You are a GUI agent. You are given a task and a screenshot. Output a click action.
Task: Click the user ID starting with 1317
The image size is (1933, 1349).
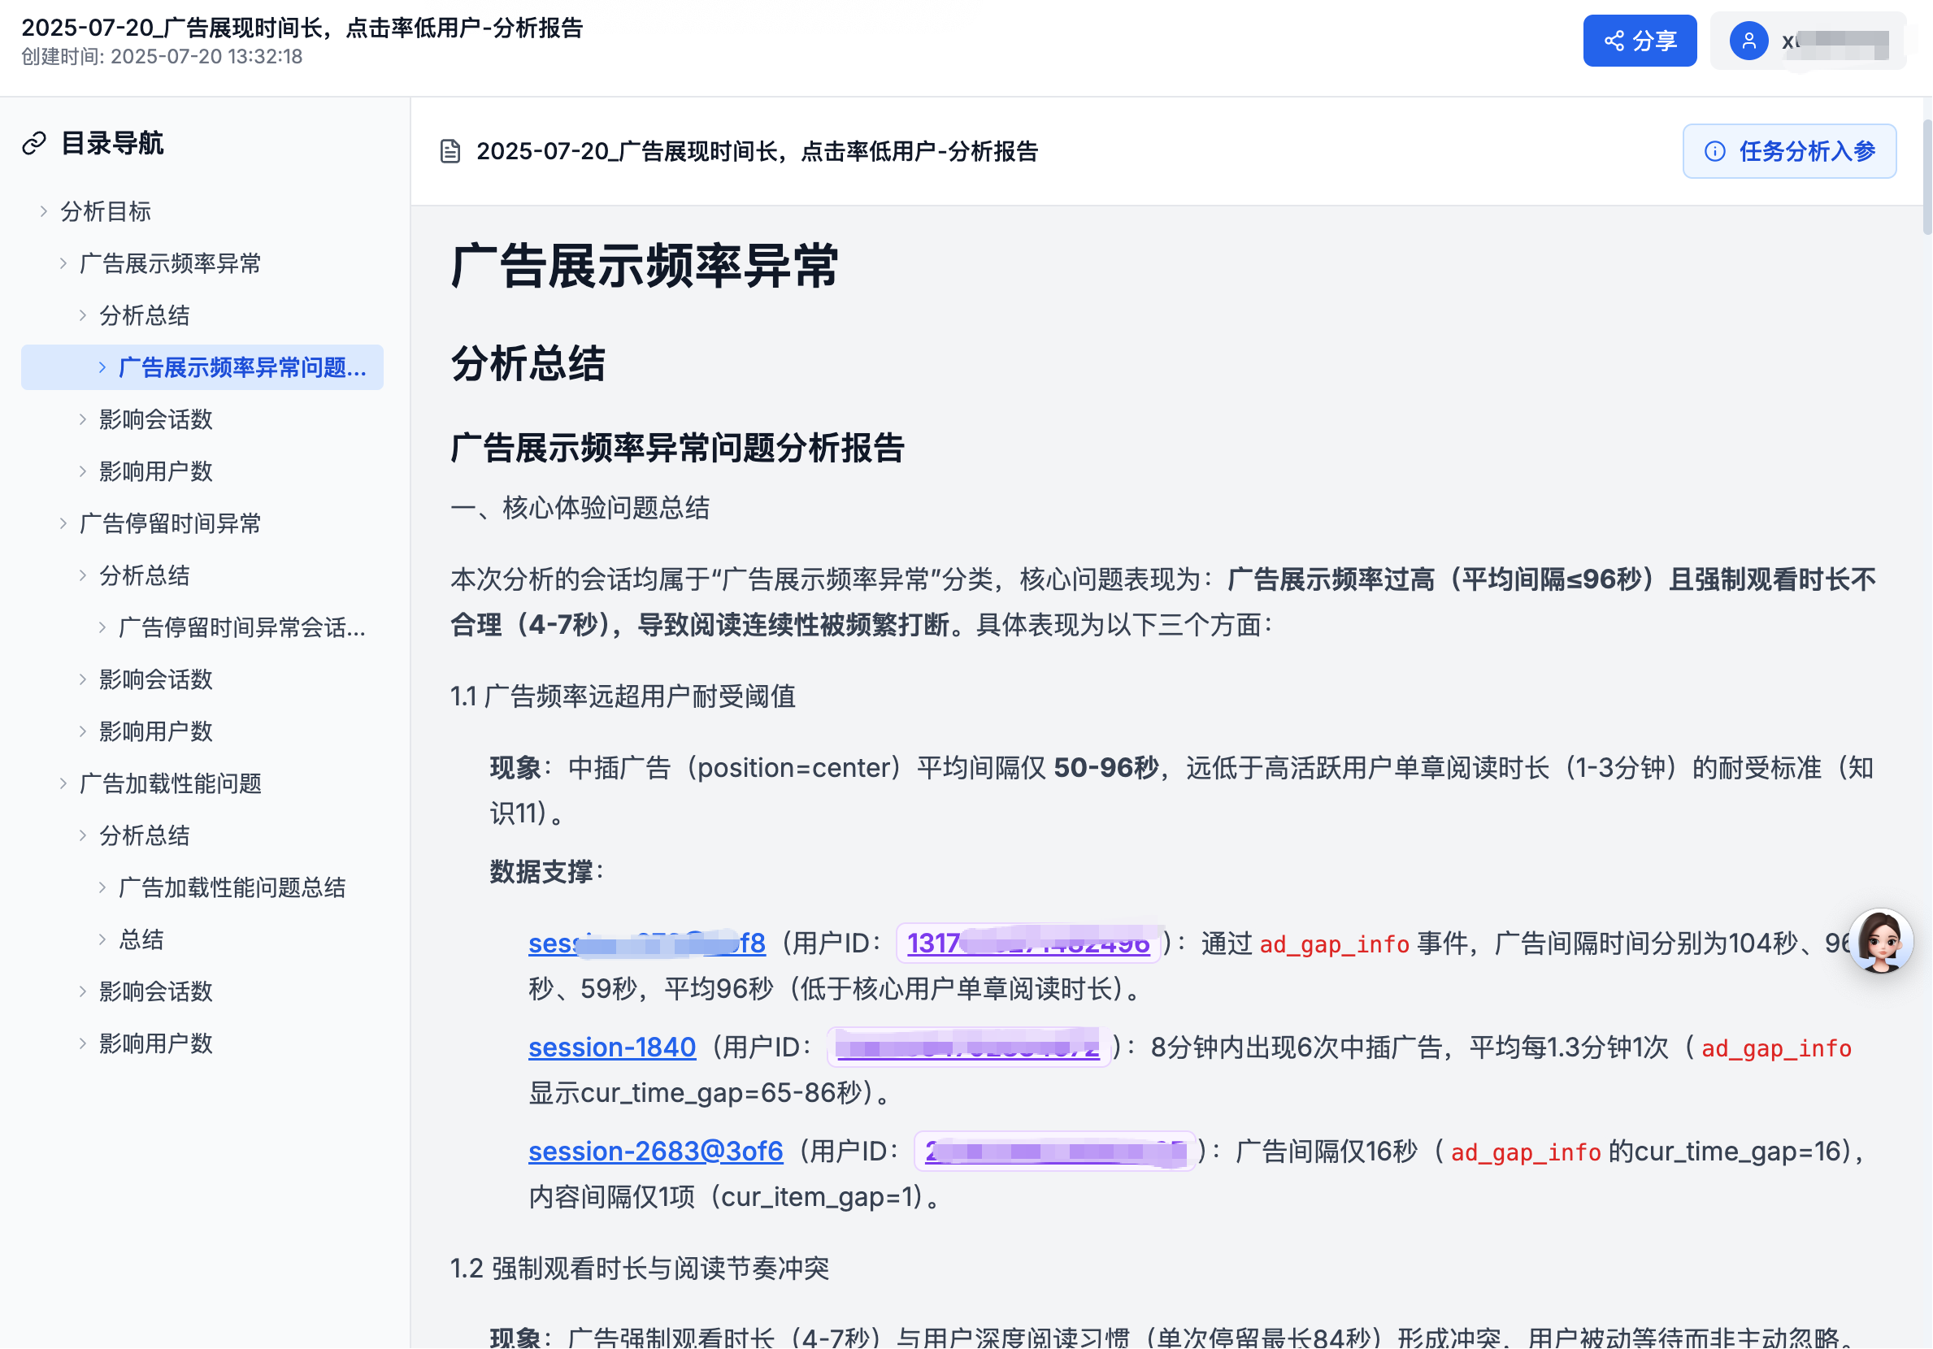pos(1028,943)
